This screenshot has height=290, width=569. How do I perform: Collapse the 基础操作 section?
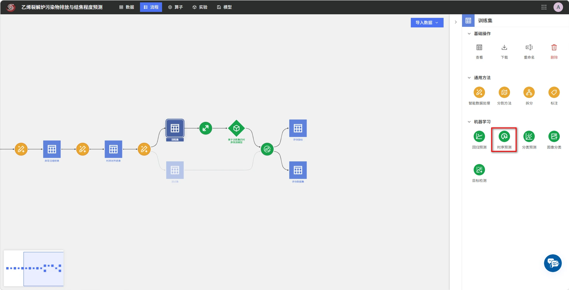pos(469,34)
